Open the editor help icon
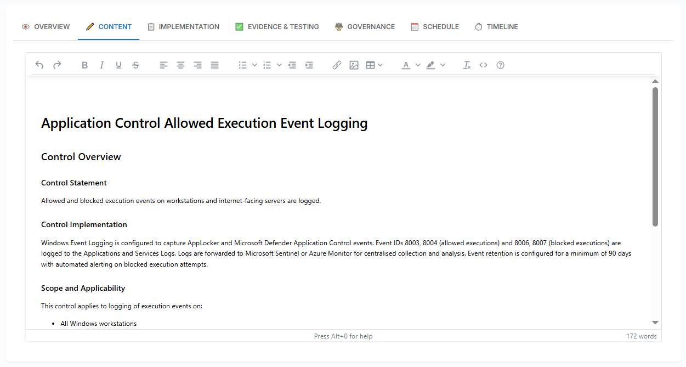Viewport: 686px width, 367px height. click(x=500, y=65)
